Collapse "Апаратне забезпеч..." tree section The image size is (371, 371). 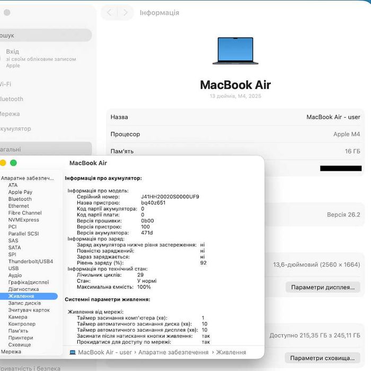point(27,178)
